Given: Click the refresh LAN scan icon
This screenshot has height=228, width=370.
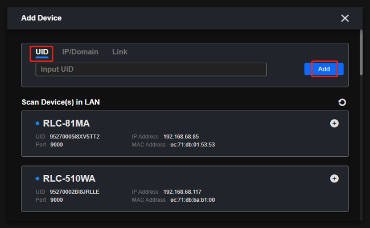Looking at the screenshot, I should coord(342,103).
